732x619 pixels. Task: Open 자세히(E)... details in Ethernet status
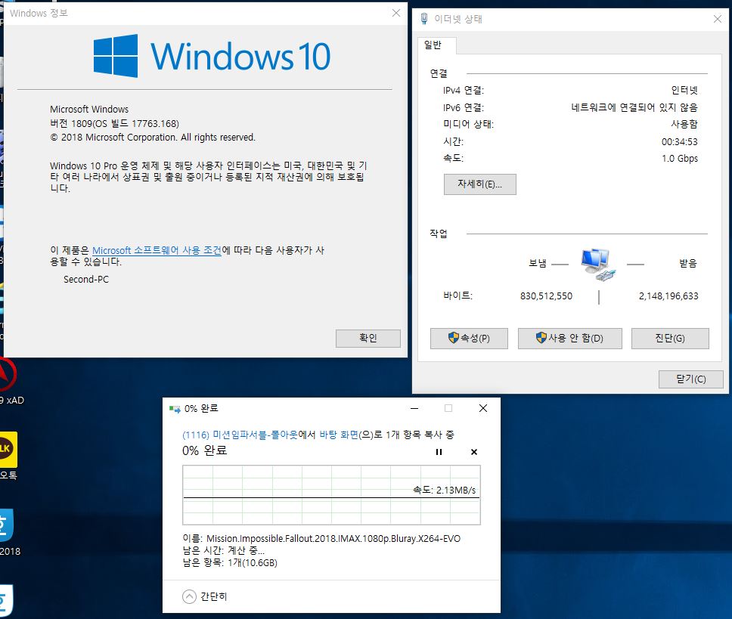point(480,184)
